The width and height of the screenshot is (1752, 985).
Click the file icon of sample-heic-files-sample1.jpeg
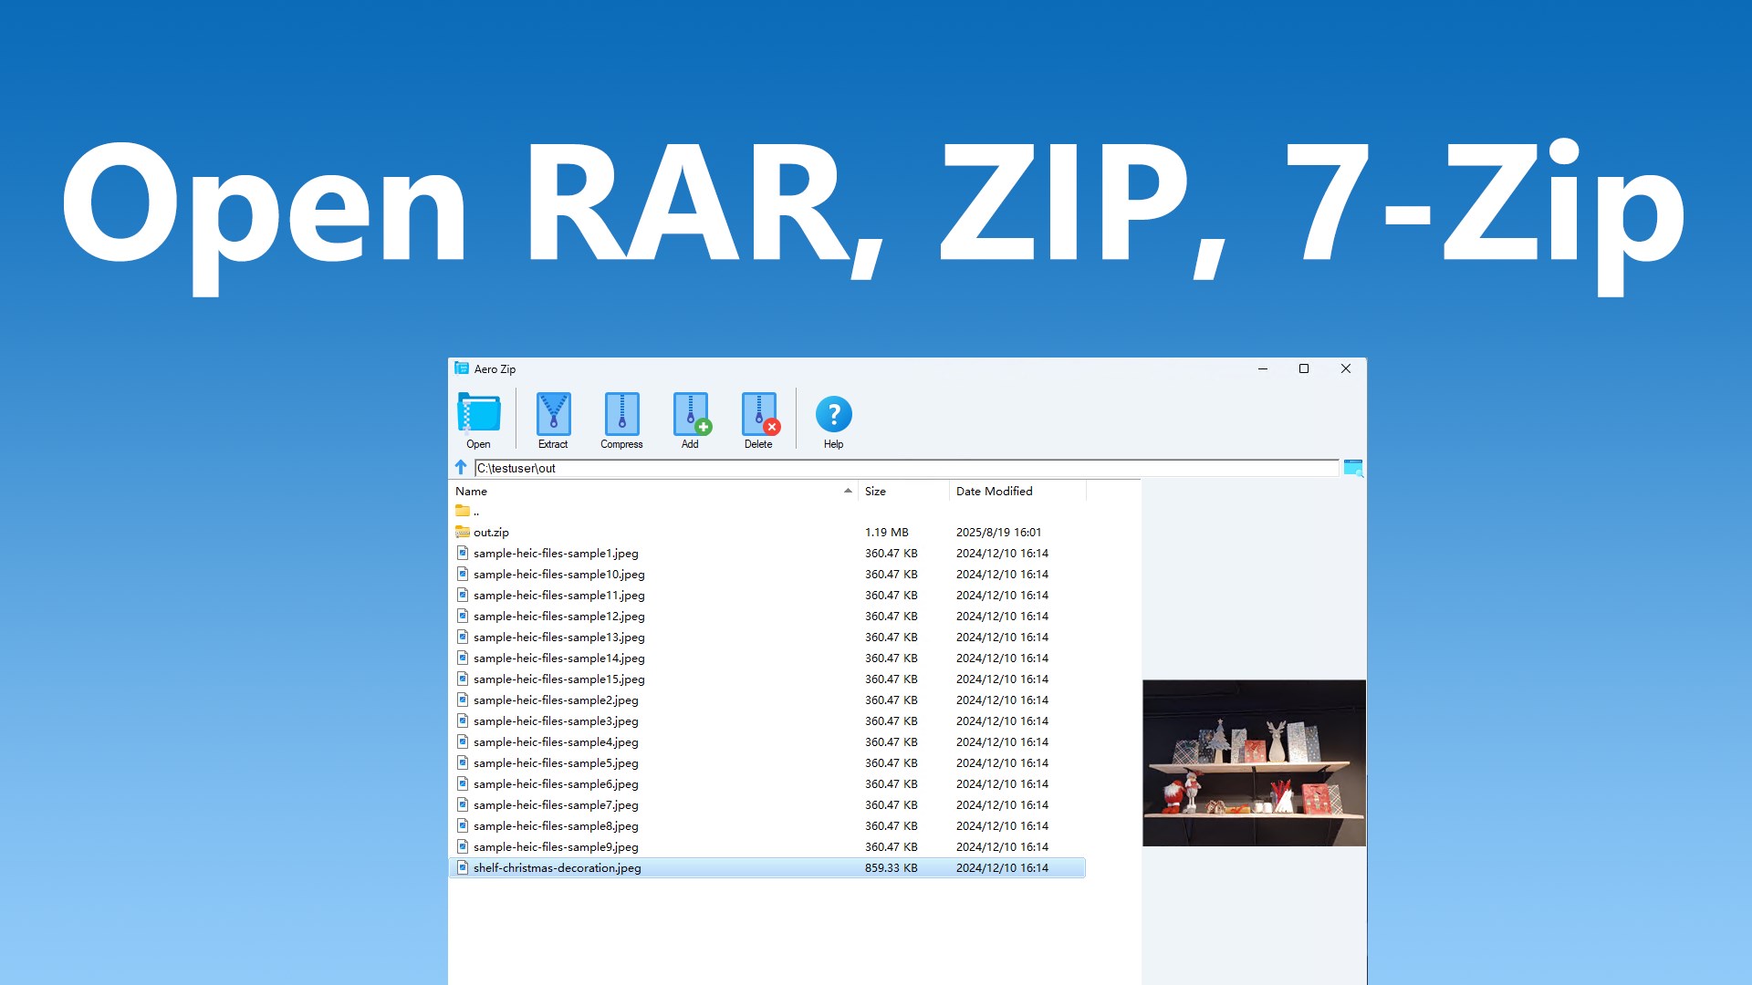(463, 553)
